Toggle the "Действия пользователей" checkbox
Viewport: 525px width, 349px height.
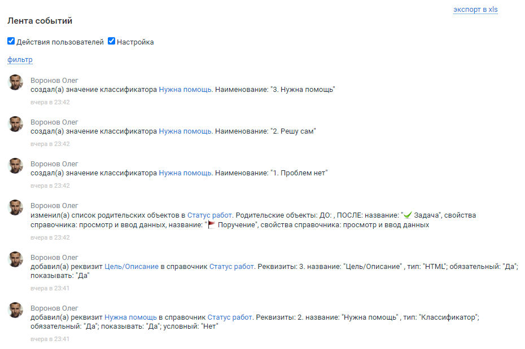(11, 41)
